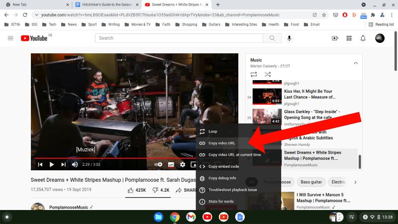Viewport: 398px width, 224px height.
Task: Like the video with thumbs up
Action: click(x=136, y=190)
